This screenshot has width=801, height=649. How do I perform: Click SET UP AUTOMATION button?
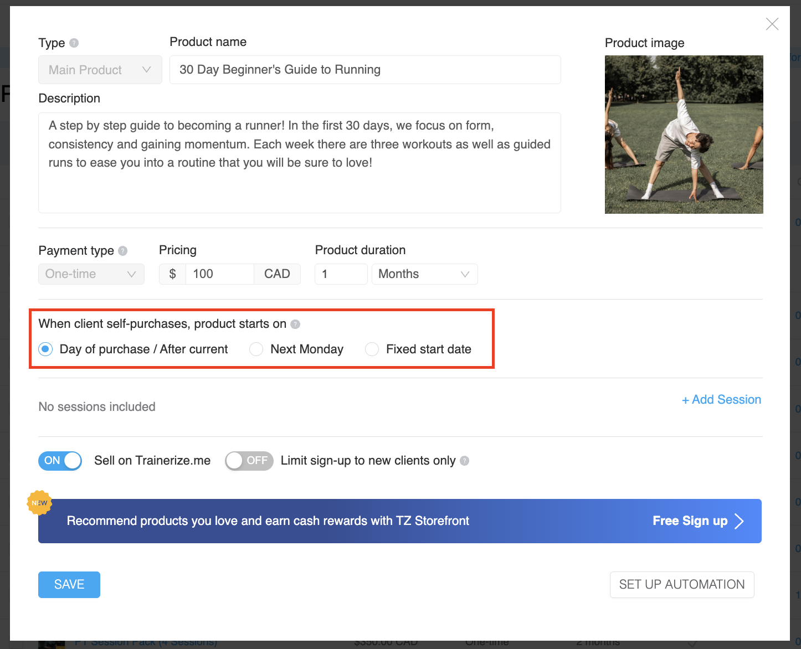(x=681, y=585)
